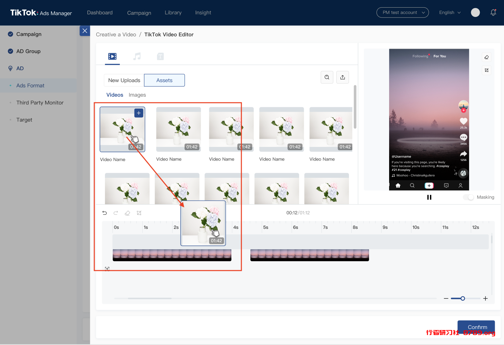Click the zoom in plus icon

485,298
